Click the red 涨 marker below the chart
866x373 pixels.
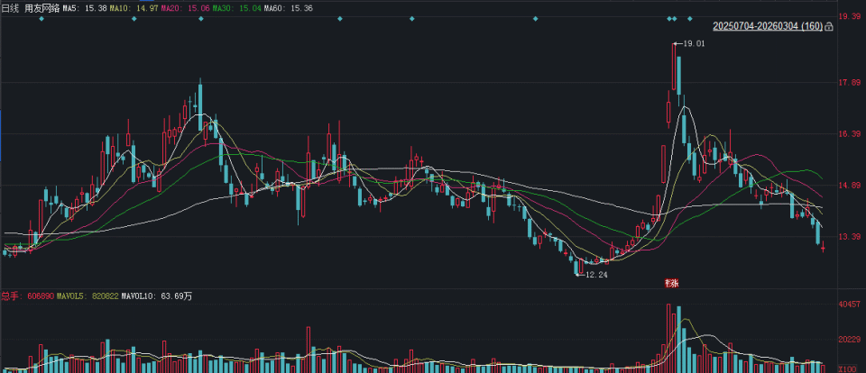click(x=671, y=283)
